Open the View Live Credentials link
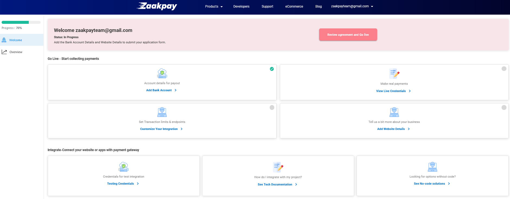The width and height of the screenshot is (510, 199). 391,91
